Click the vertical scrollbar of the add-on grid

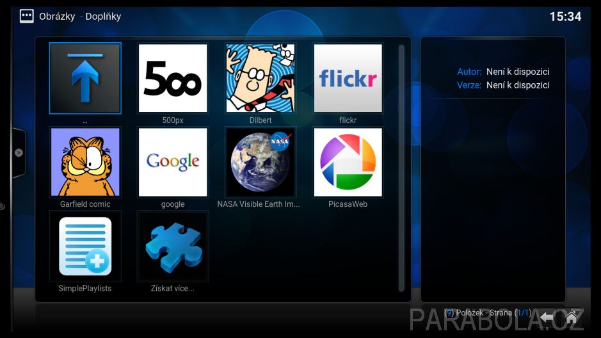point(401,168)
